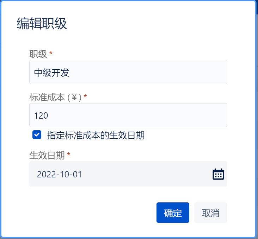Image resolution: width=258 pixels, height=239 pixels.
Task: Click the 标准成本 (¥) field label
Action: pos(55,97)
